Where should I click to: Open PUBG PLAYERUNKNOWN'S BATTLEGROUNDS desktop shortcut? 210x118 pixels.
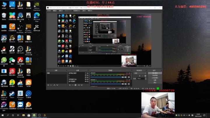tap(28, 29)
